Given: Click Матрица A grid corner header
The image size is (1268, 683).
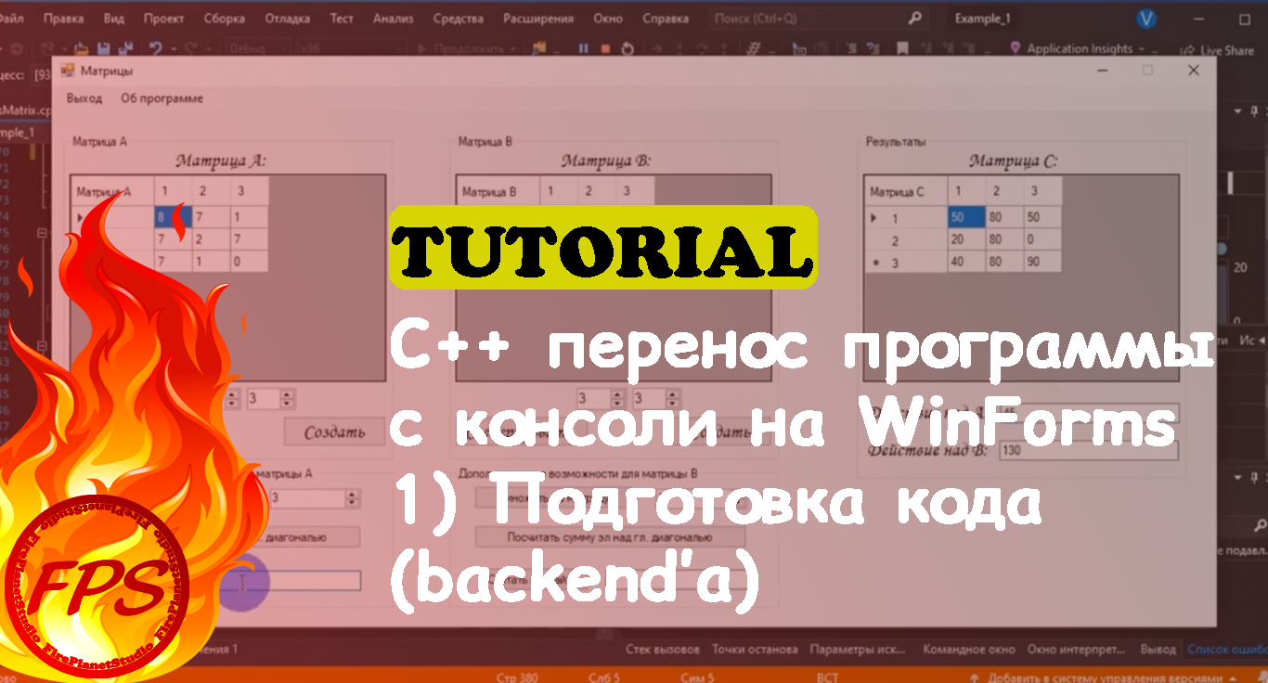Looking at the screenshot, I should [x=112, y=192].
